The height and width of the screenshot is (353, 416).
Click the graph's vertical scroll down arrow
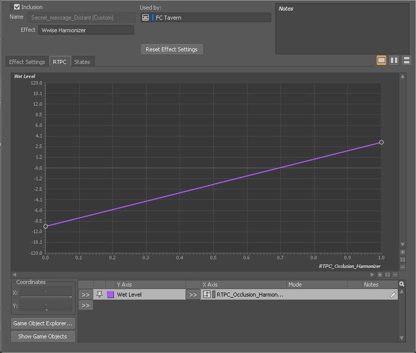tap(402, 244)
